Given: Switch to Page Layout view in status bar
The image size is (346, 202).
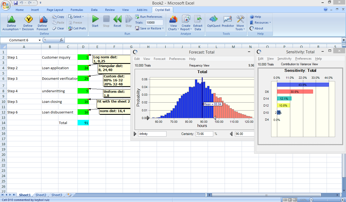Looking at the screenshot, I should pos(290,200).
